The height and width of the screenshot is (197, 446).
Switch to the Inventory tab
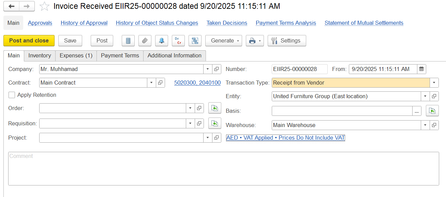tap(40, 55)
